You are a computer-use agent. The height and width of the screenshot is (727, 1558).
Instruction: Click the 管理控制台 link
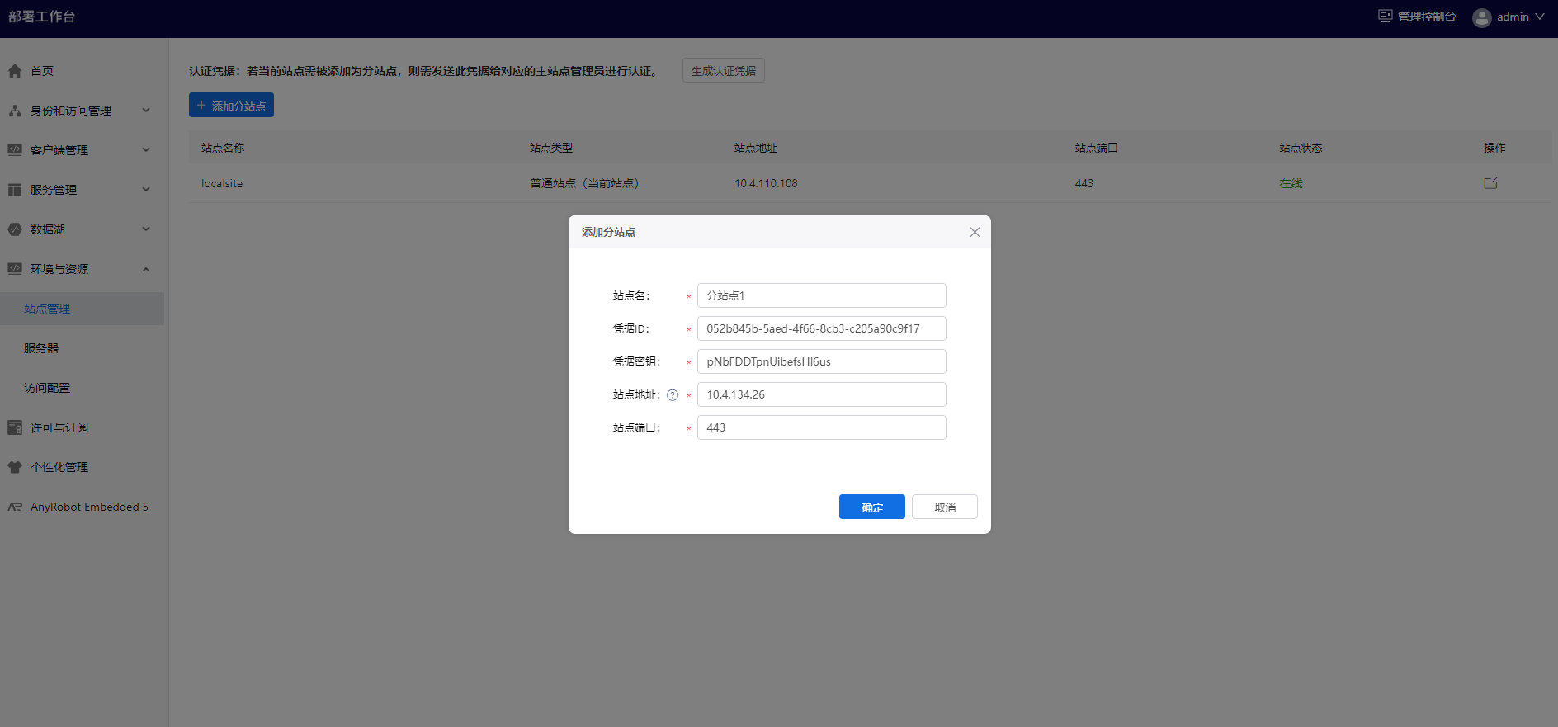point(1427,17)
